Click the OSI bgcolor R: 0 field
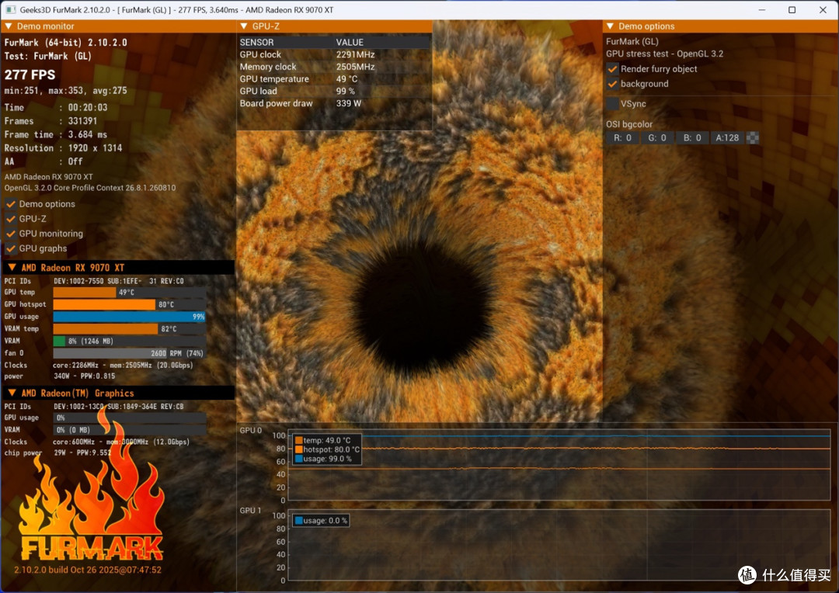The height and width of the screenshot is (593, 839). [622, 138]
